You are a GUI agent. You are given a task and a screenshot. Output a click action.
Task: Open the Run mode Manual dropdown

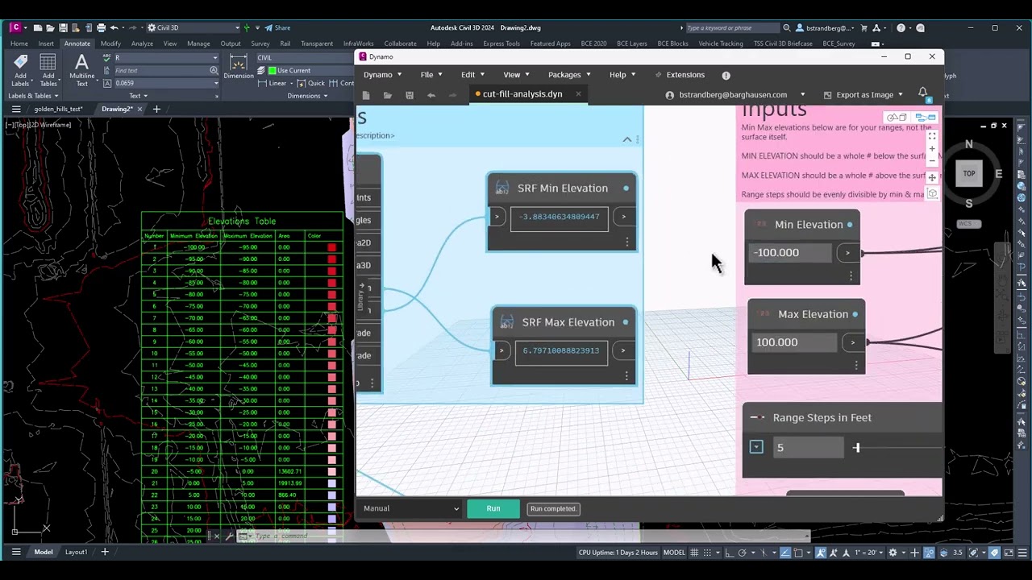pos(410,508)
